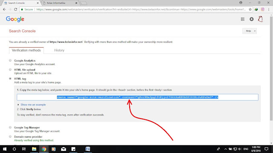Switch to History tab
This screenshot has width=273, height=153.
point(59,50)
